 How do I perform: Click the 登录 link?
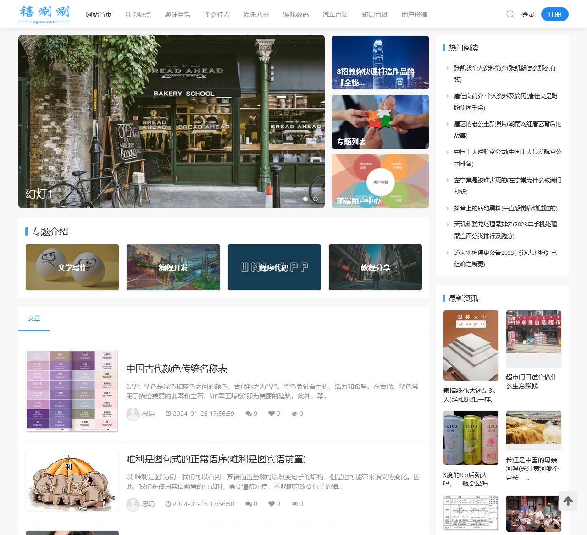(528, 15)
